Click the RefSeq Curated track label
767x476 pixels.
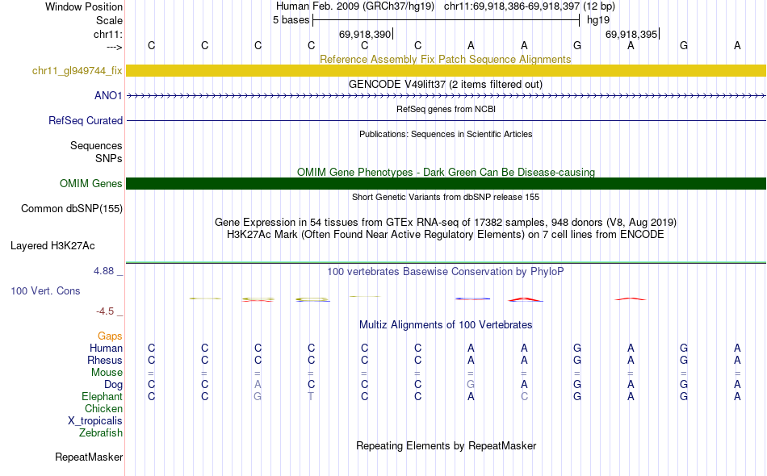click(86, 120)
